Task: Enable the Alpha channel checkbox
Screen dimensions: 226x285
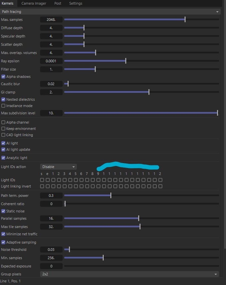Action: [x=3, y=122]
